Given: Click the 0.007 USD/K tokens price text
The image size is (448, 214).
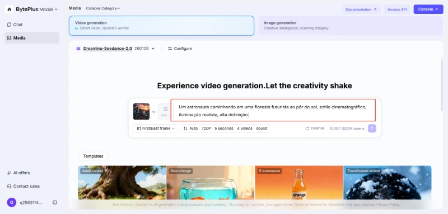Looking at the screenshot, I should click(347, 129).
